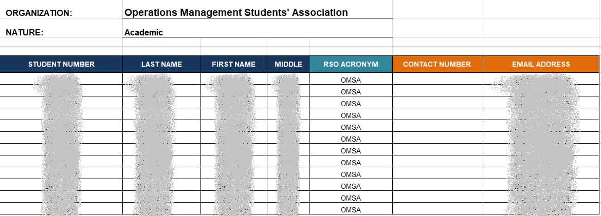Select the LAST NAME header cell
Image resolution: width=601 pixels, height=216 pixels.
click(x=161, y=64)
